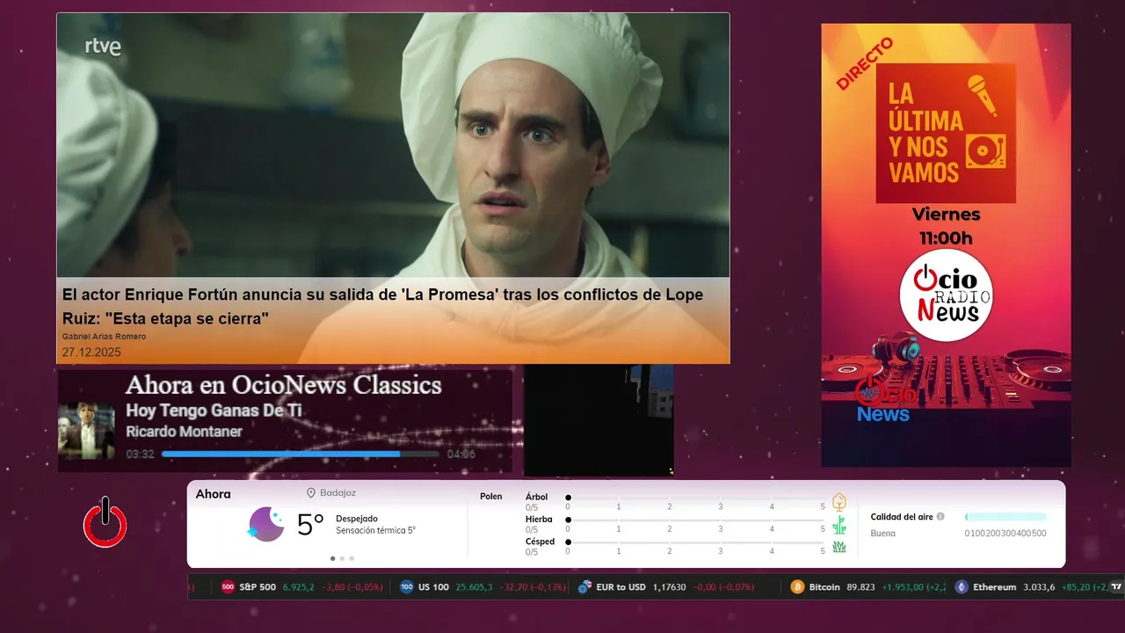Click the article date 27.12.2025
The width and height of the screenshot is (1125, 633).
tap(91, 352)
